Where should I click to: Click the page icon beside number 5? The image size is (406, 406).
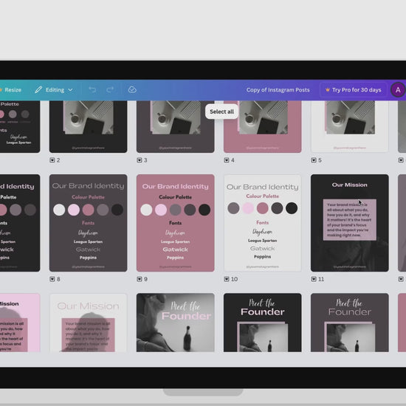314,160
